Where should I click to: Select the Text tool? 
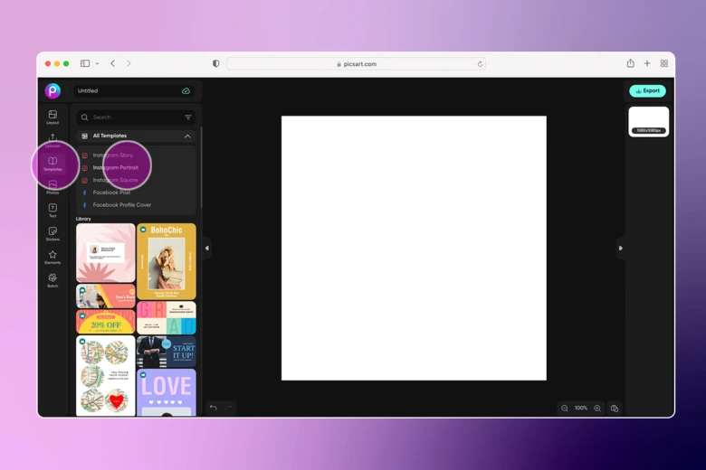[52, 210]
